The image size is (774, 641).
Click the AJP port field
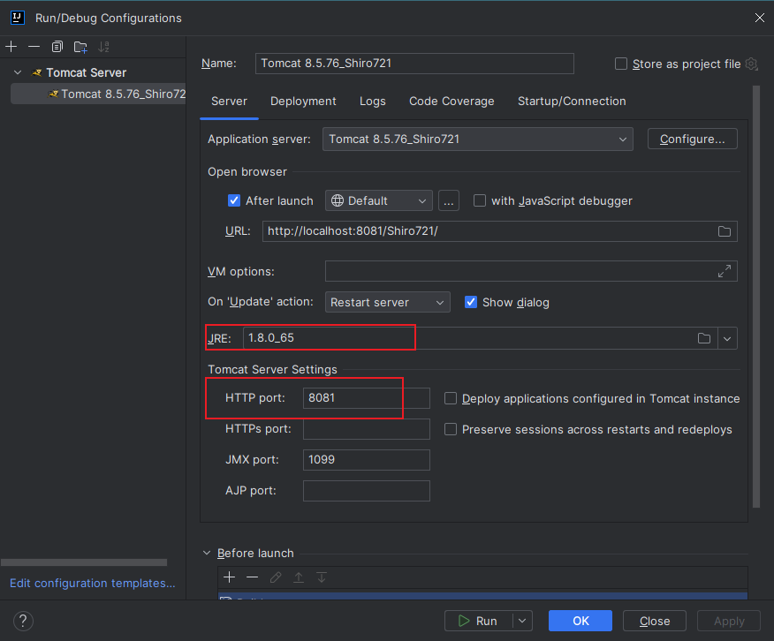(367, 491)
